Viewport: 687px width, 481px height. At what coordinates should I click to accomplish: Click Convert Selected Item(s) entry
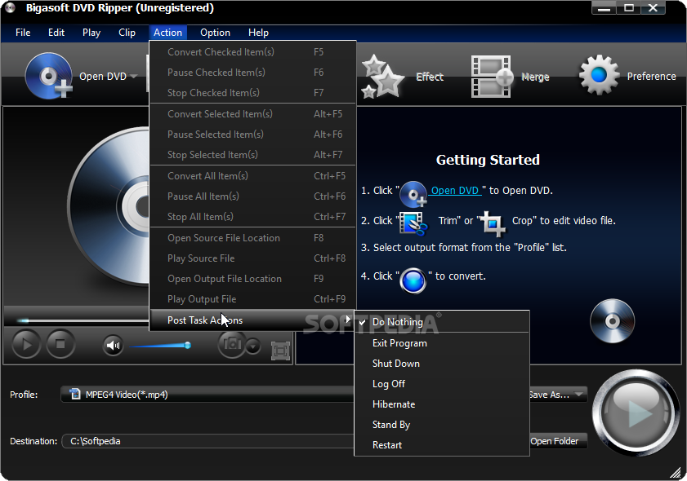252,114
